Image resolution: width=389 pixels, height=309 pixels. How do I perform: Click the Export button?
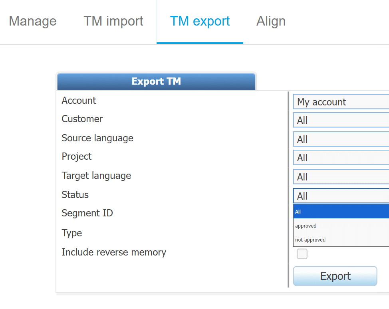(335, 276)
